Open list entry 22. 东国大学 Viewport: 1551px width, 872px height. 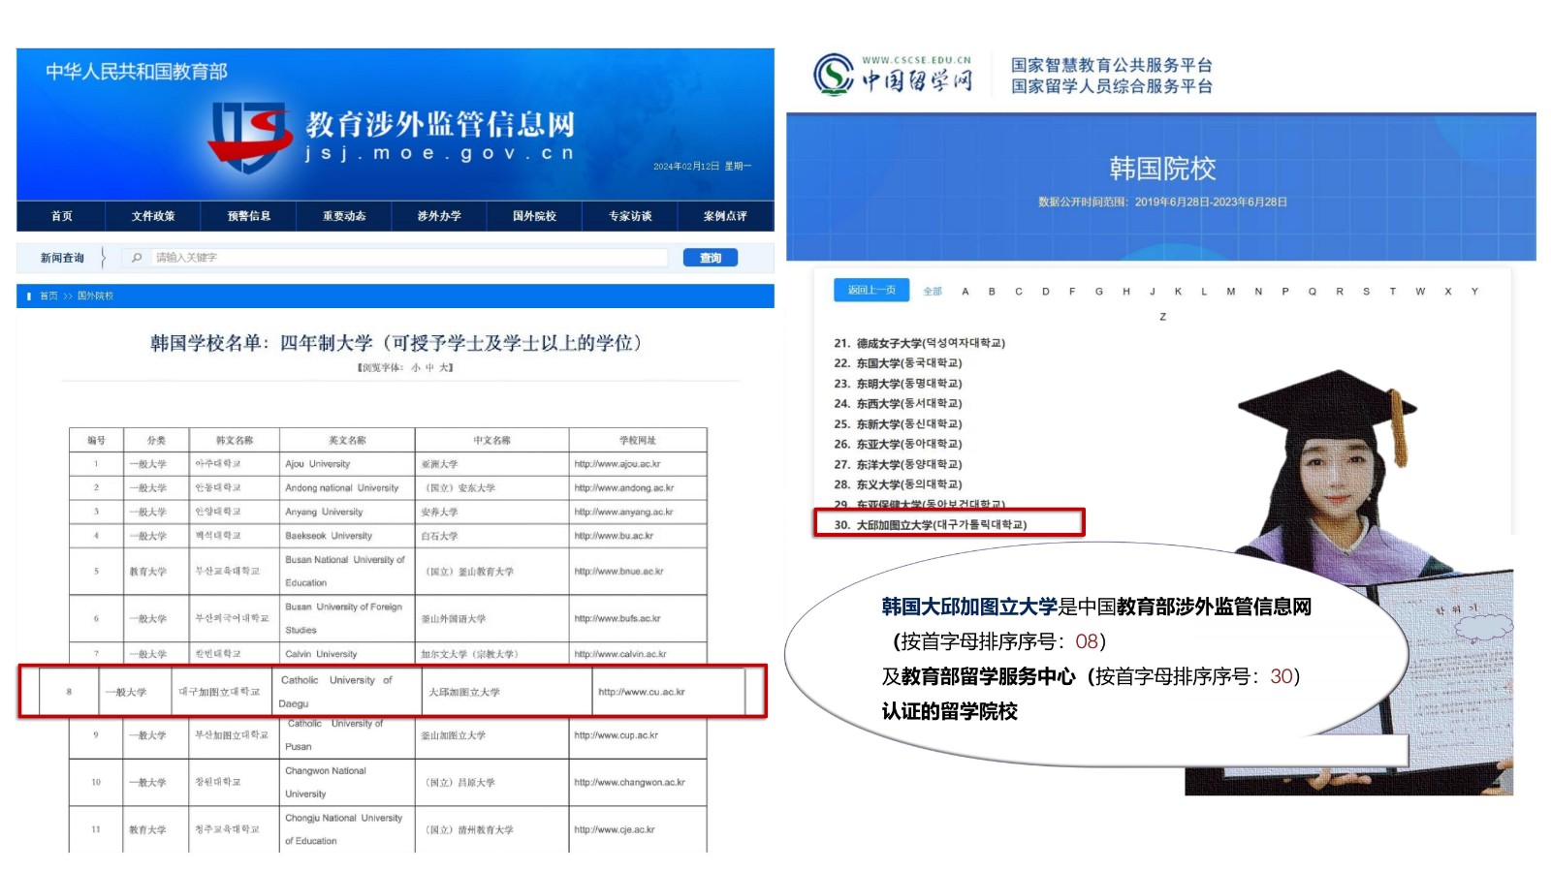(899, 363)
